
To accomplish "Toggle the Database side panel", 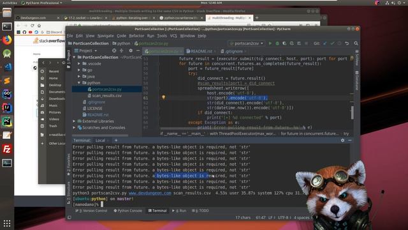I will (357, 81).
